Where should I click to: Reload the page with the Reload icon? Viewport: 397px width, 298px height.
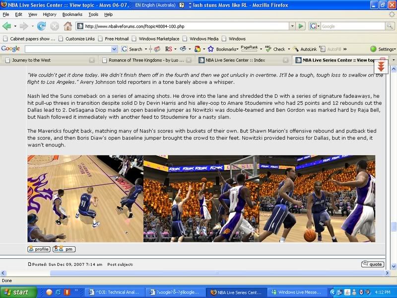[41, 26]
